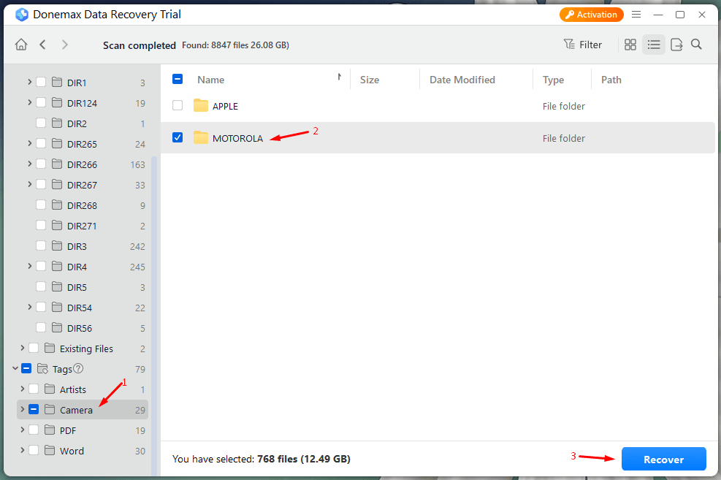721x480 pixels.
Task: Switch to thumbnail grid view
Action: click(x=630, y=45)
